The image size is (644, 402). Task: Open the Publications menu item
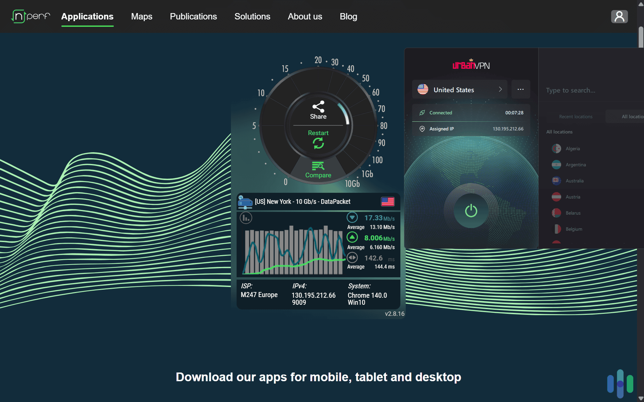tap(193, 16)
